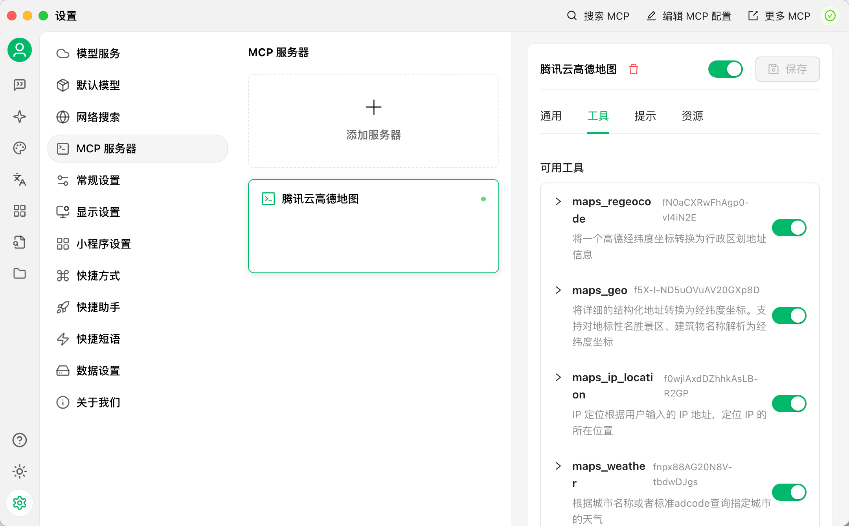Click the 腾讯云高德地图 title in detail panel
The height and width of the screenshot is (526, 849).
point(578,69)
